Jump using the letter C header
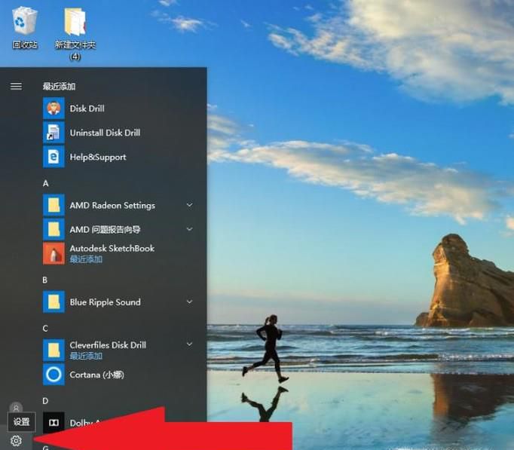 (45, 328)
